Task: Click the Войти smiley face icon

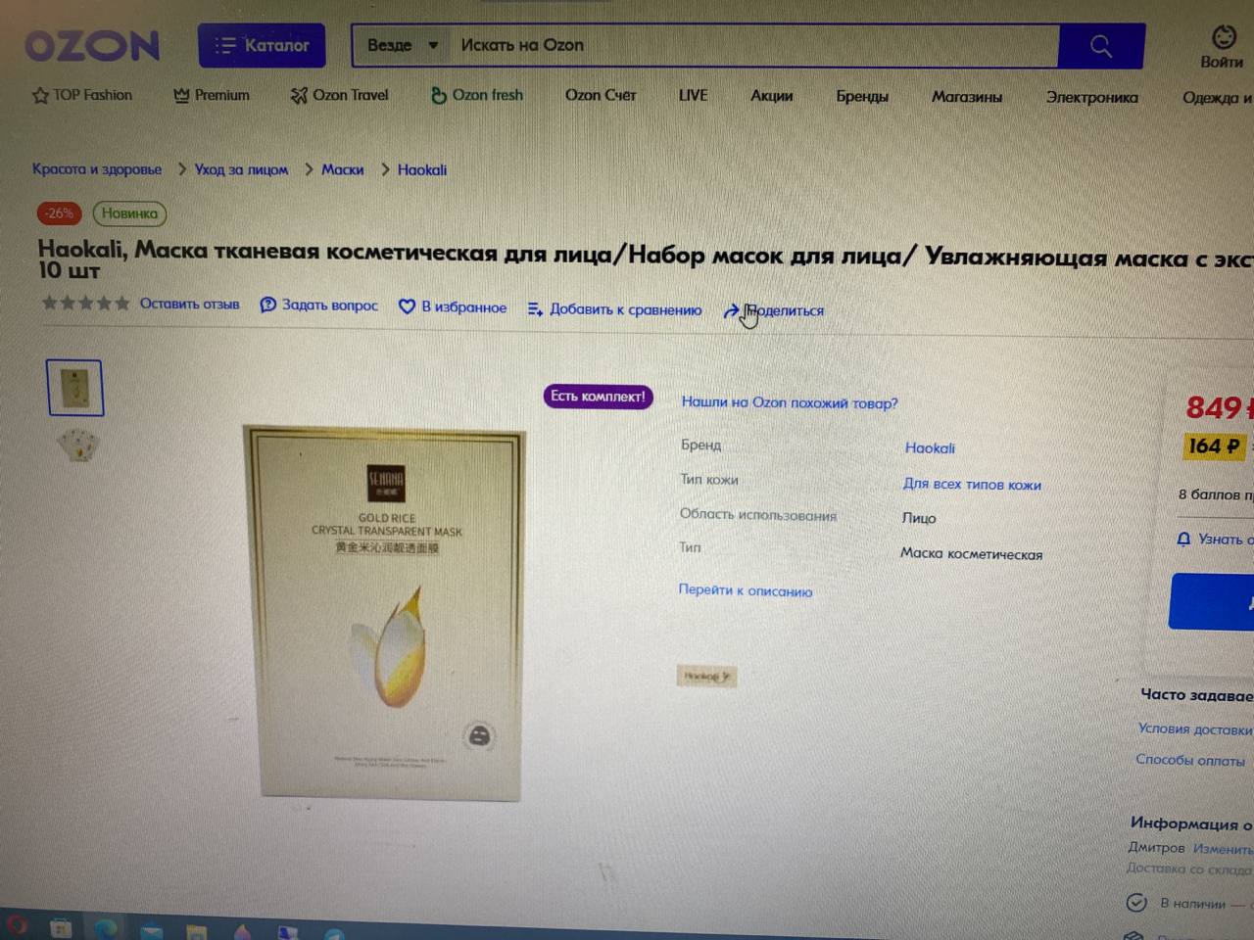Action: tap(1224, 37)
